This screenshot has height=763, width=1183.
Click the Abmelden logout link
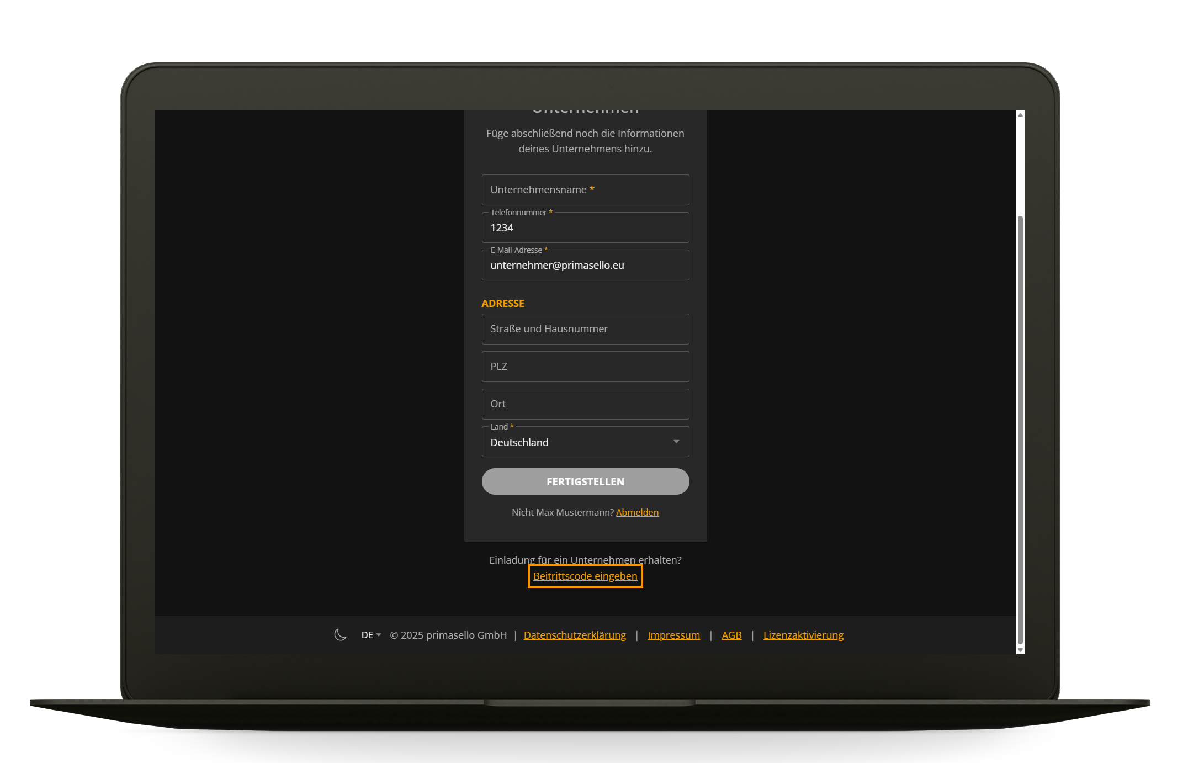point(637,512)
